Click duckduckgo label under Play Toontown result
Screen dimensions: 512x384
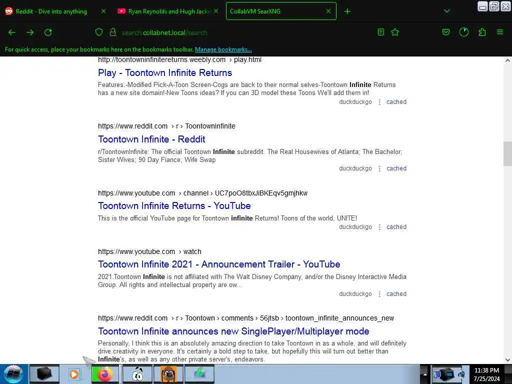[355, 102]
